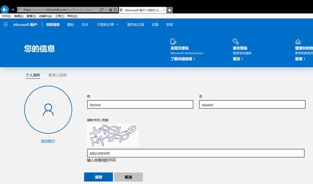313x184 pixels.
Task: Go to the 安全 navigation item
Action: click(85, 24)
